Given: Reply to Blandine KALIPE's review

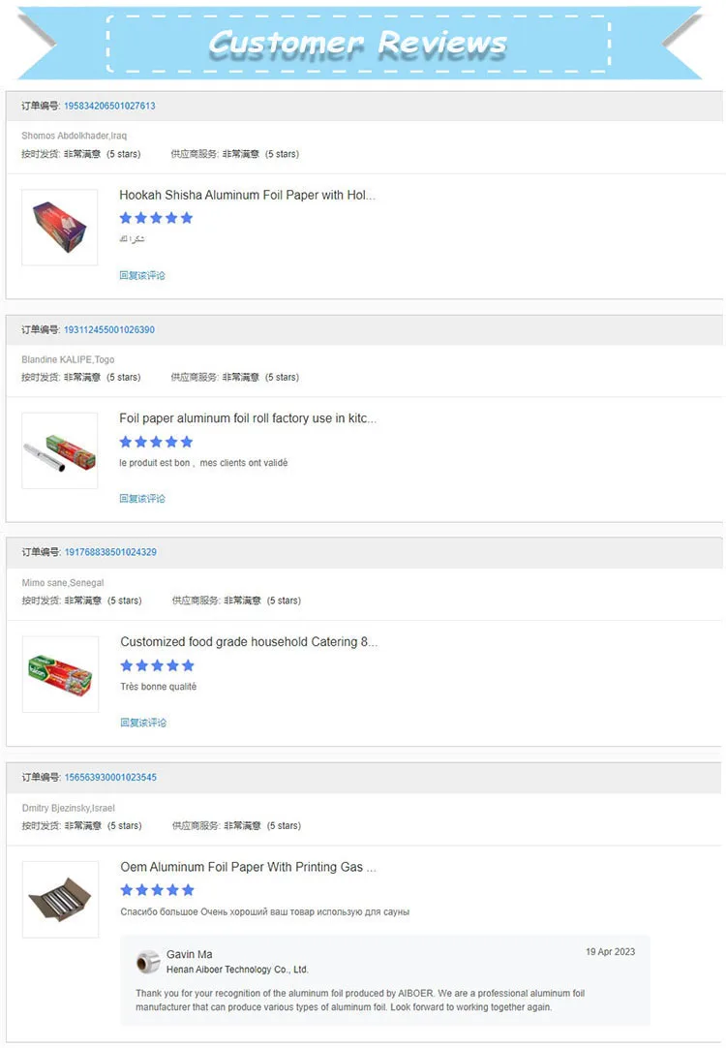Looking at the screenshot, I should pos(142,498).
